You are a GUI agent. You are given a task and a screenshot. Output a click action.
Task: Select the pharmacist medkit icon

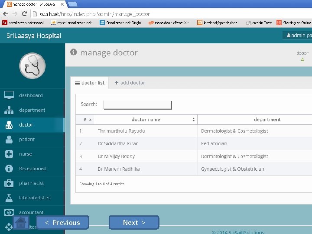9,183
